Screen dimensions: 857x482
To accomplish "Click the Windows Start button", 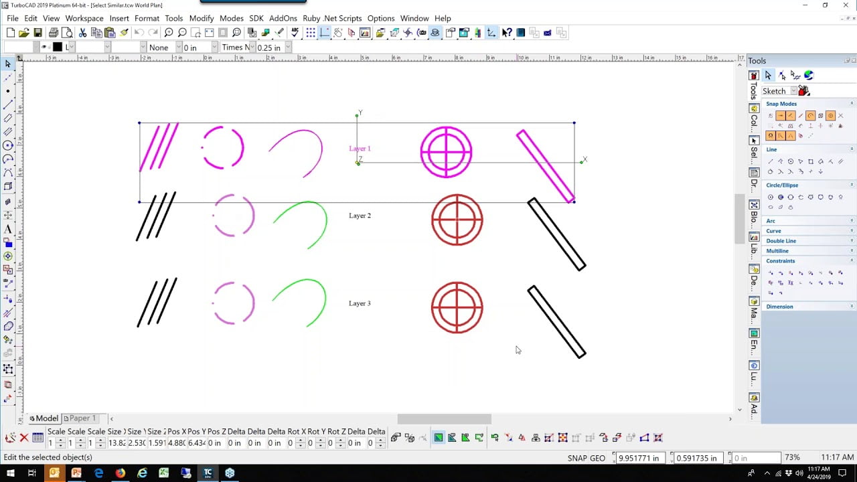I will pos(10,473).
